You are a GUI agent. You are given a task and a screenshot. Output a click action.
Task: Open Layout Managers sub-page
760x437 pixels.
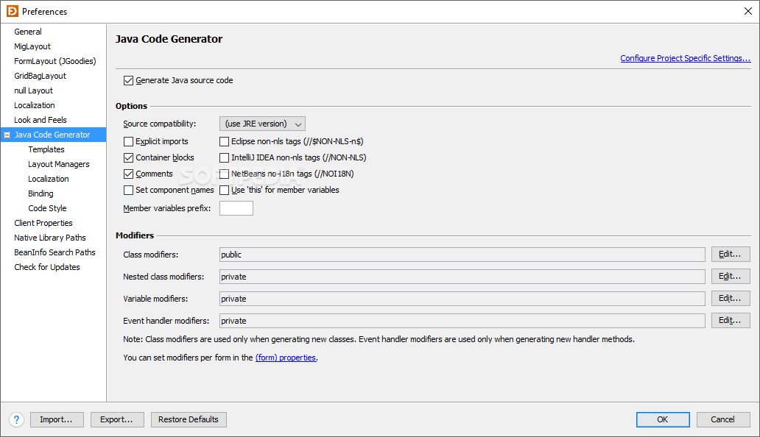pyautogui.click(x=59, y=165)
